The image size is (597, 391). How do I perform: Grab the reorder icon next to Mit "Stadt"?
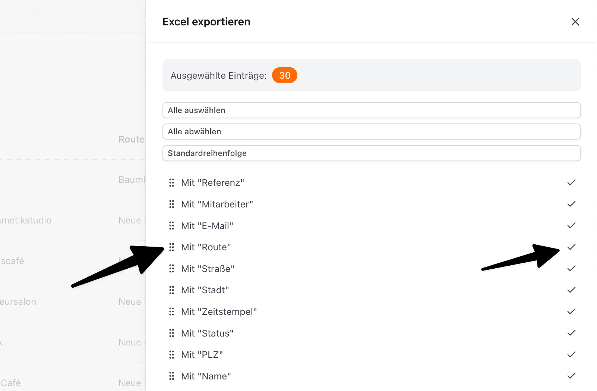click(x=172, y=290)
